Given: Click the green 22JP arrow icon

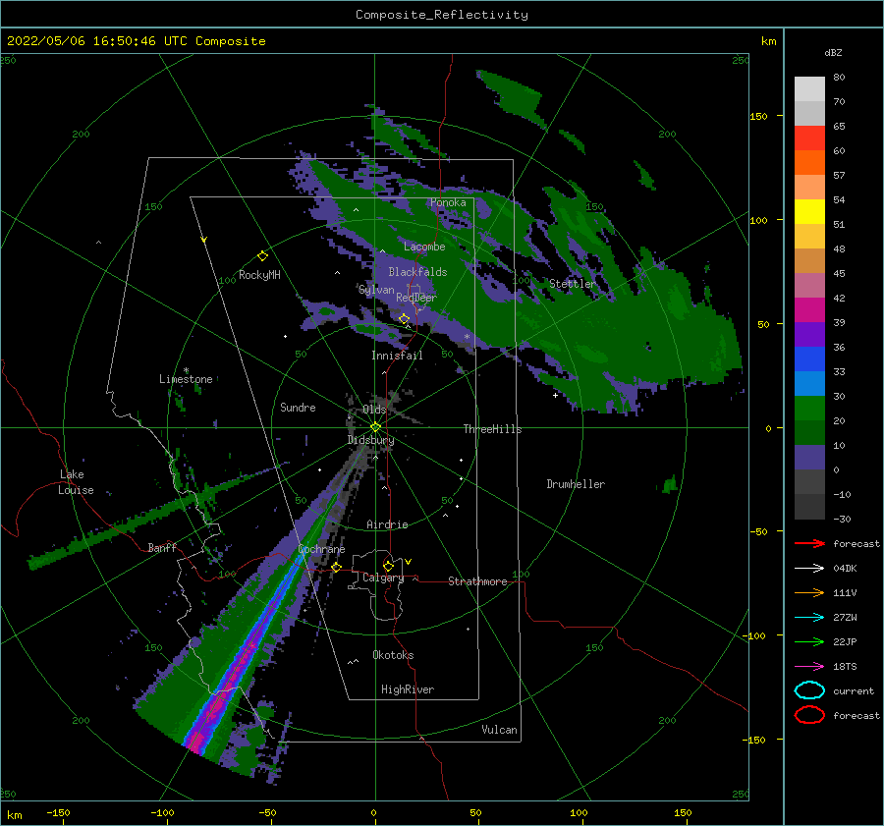Looking at the screenshot, I should pos(809,641).
